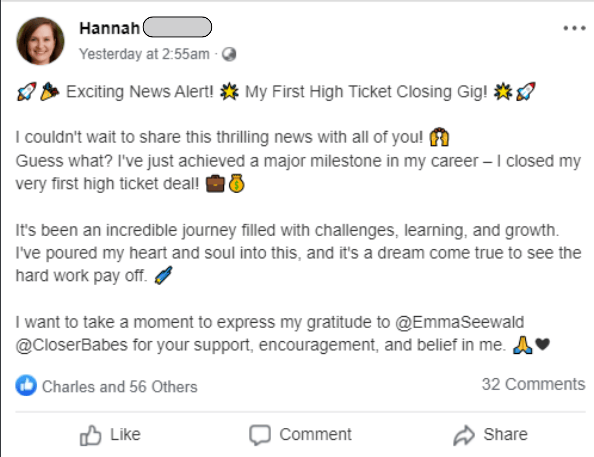Click the globe privacy icon next to timestamp
Image resolution: width=594 pixels, height=457 pixels.
[x=229, y=55]
